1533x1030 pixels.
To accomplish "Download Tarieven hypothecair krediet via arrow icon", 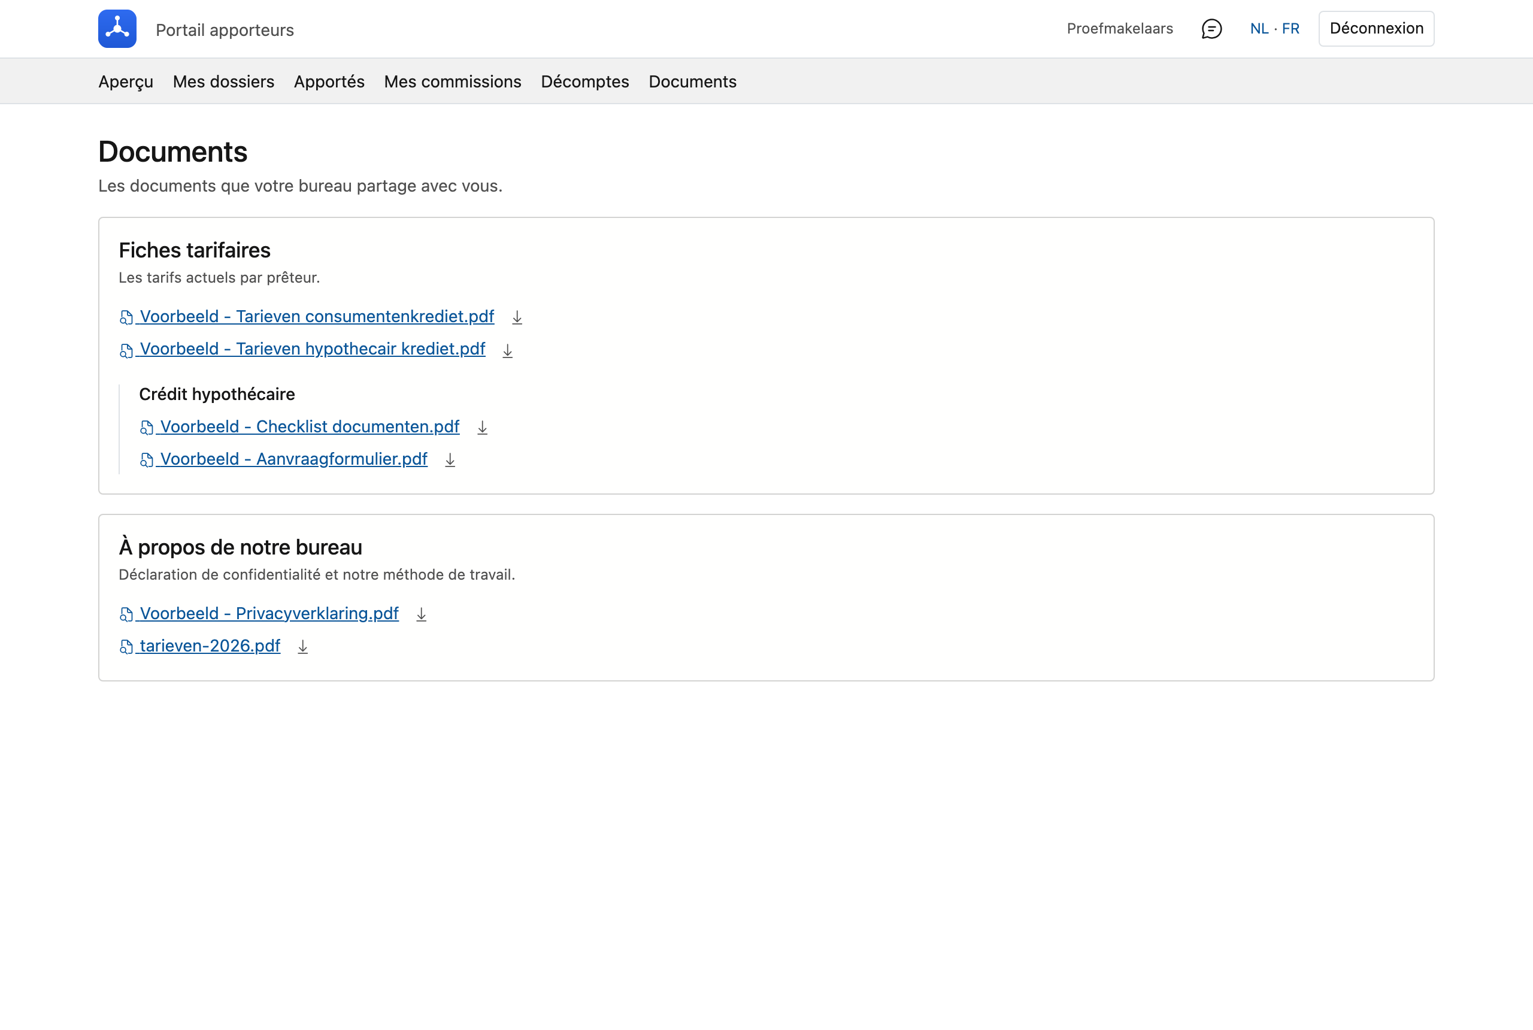I will [508, 350].
